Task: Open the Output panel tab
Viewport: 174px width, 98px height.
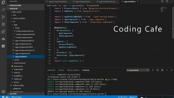Action: click(x=61, y=70)
